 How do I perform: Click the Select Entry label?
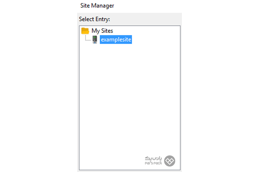click(x=94, y=19)
